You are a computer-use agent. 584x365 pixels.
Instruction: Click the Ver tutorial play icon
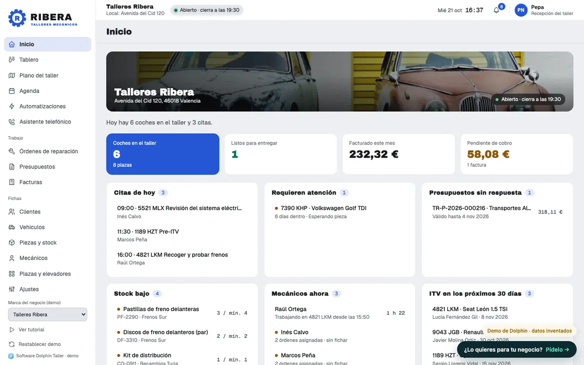pos(12,329)
